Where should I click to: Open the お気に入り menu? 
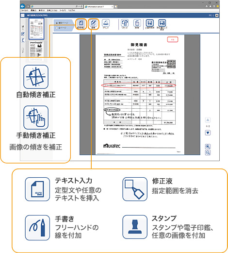click(x=52, y=10)
